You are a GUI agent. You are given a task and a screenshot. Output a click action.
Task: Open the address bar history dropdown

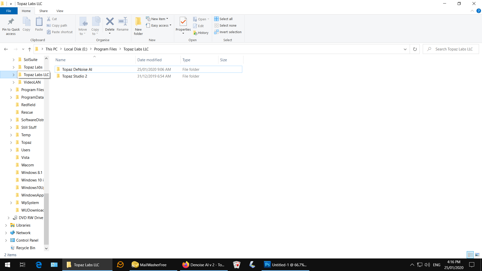click(405, 49)
